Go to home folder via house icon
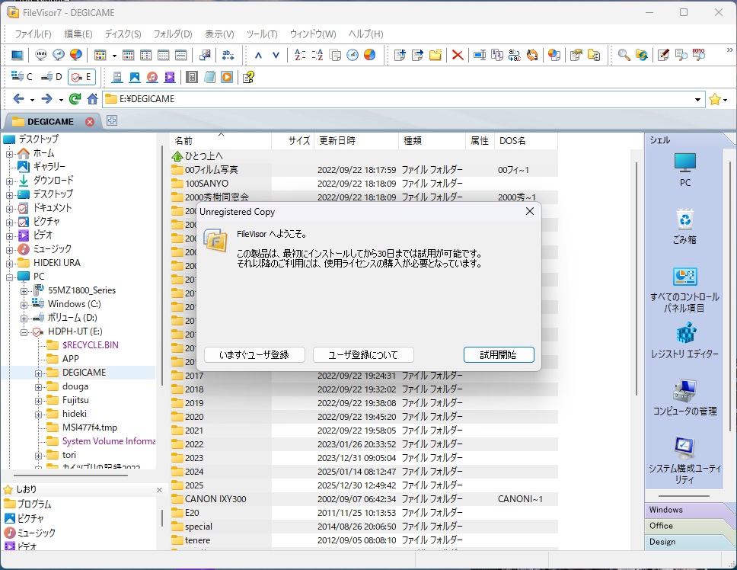This screenshot has width=737, height=570. (92, 99)
